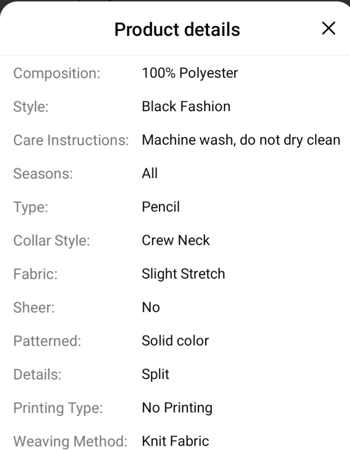Select the Solid color patterned value

click(x=175, y=341)
